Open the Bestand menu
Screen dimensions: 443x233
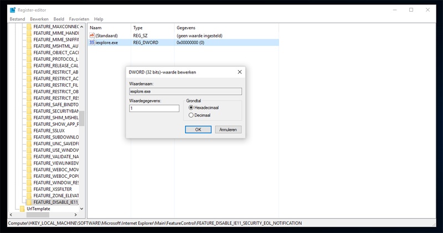click(x=17, y=19)
